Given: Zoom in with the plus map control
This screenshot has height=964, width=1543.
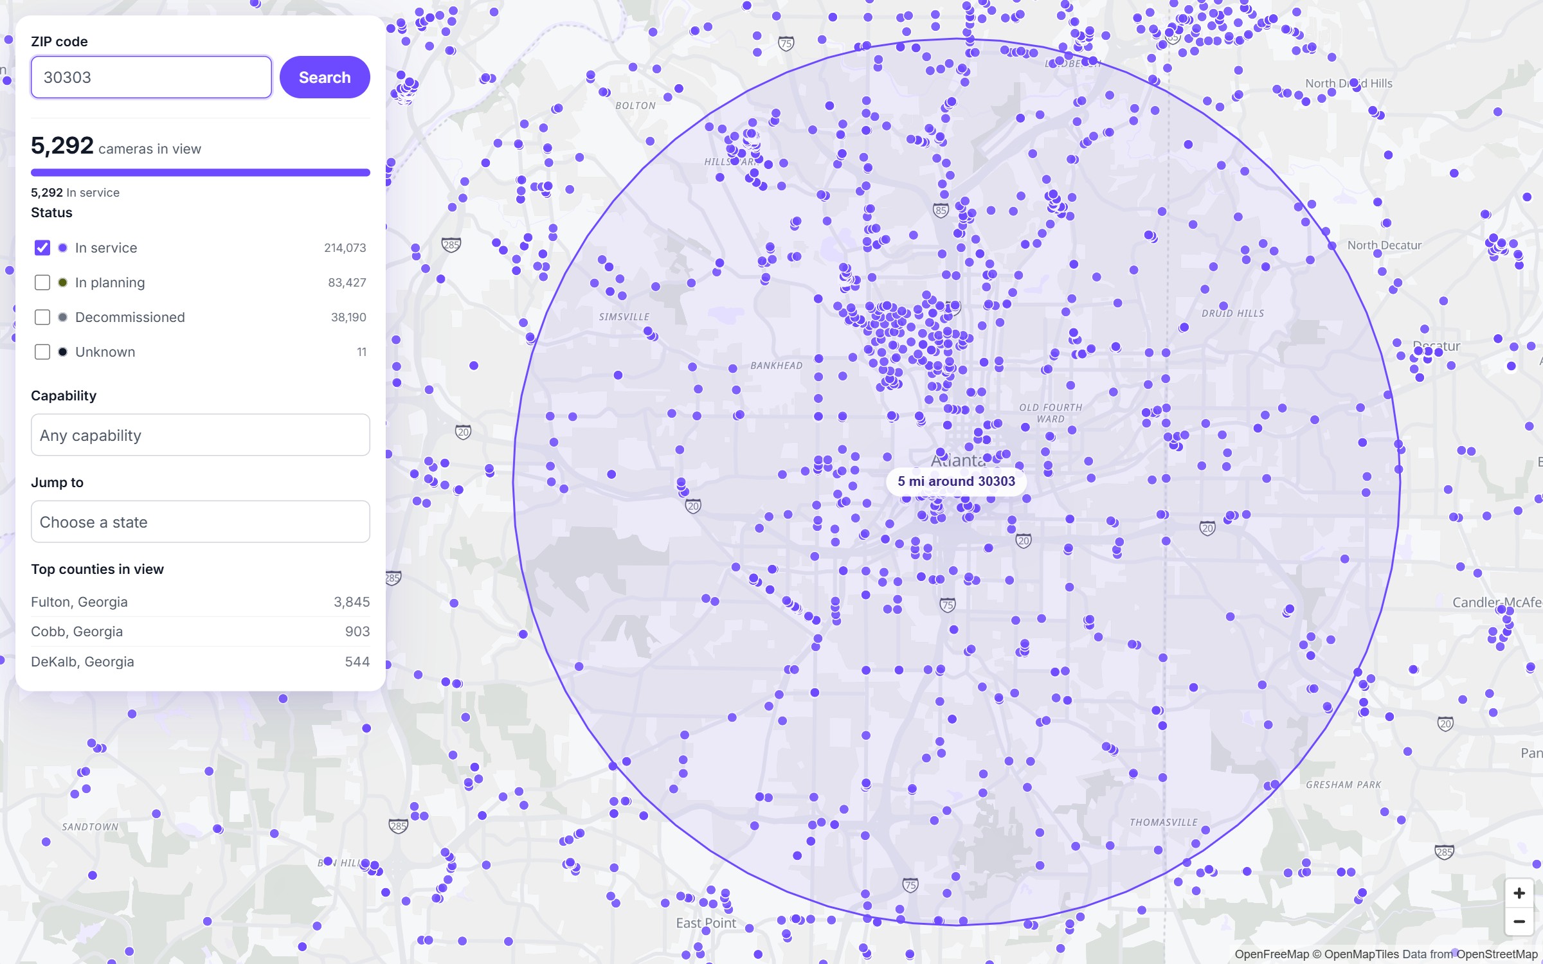Looking at the screenshot, I should click(x=1519, y=893).
